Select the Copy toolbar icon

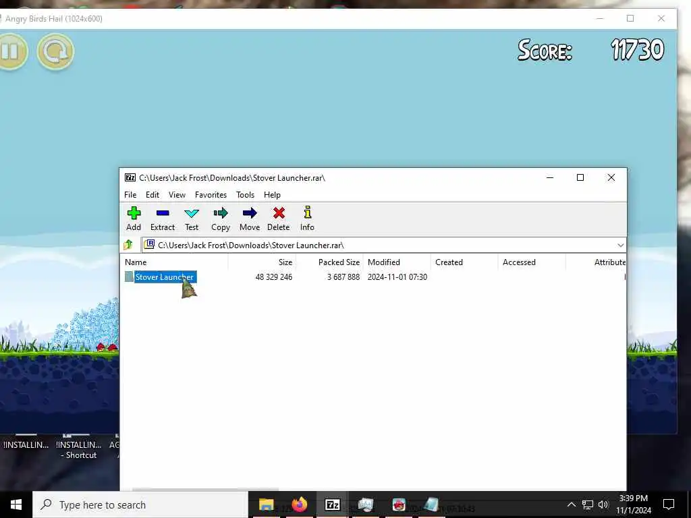click(x=221, y=219)
